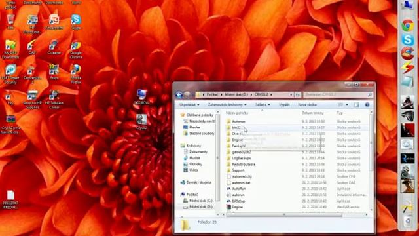Select HP Solution Center desktop icon
This screenshot has height=236, width=419.
click(x=54, y=100)
